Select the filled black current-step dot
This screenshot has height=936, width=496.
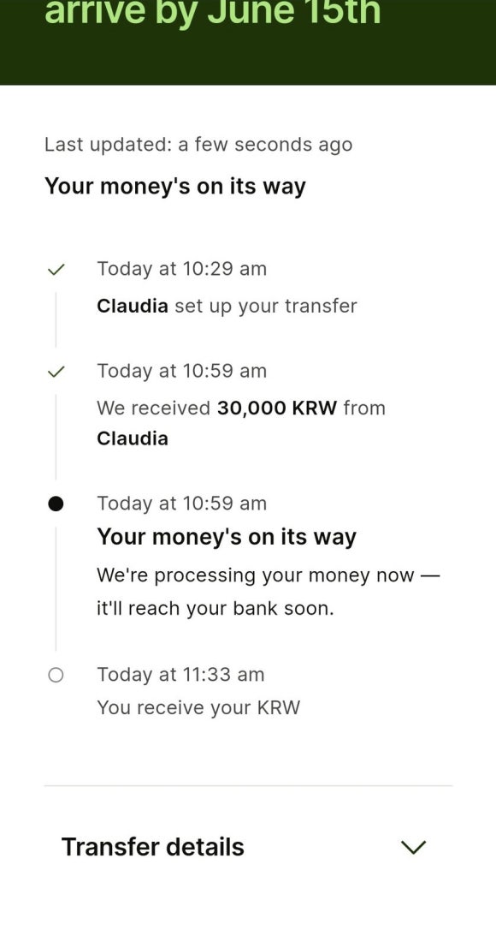coord(56,504)
